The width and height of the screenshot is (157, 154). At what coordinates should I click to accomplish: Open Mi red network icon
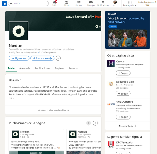[x=67, y=3]
